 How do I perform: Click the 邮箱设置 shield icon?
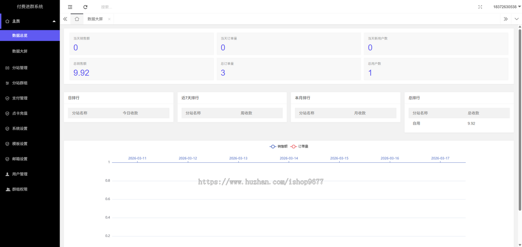pos(7,159)
